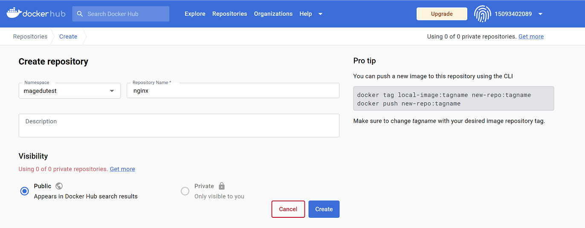Click the globe icon next to Public

coord(59,186)
